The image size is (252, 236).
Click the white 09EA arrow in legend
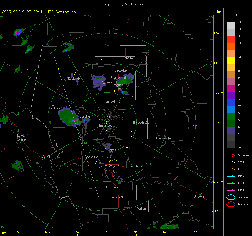coord(231,162)
